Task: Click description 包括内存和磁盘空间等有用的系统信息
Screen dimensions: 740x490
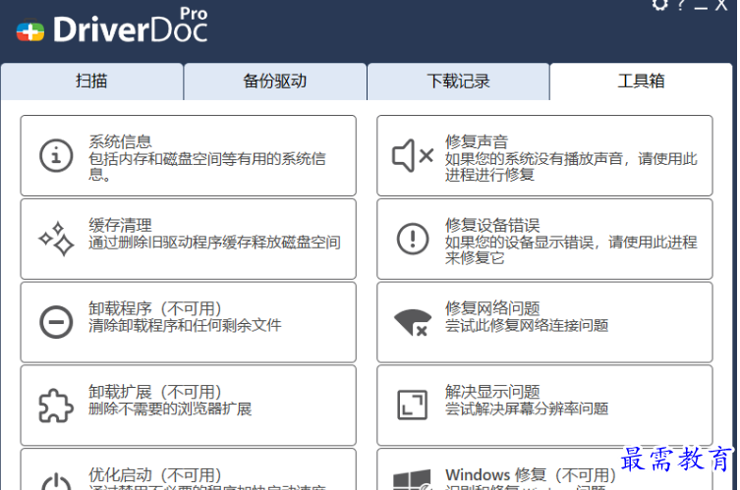Action: click(x=207, y=167)
